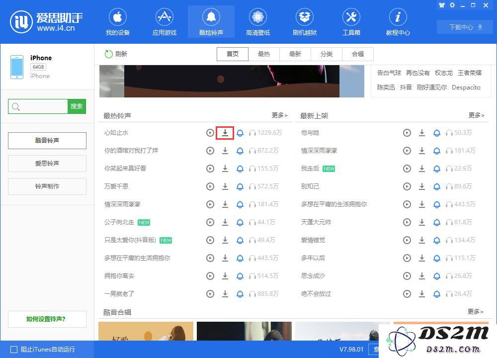Download the 别知己 ringtone
Screen dimensions: 497x358
(422, 186)
